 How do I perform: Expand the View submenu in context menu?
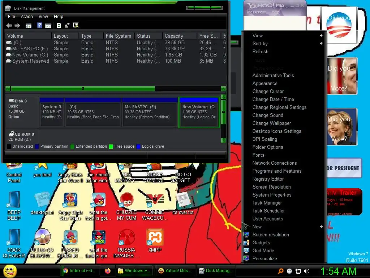point(284,35)
